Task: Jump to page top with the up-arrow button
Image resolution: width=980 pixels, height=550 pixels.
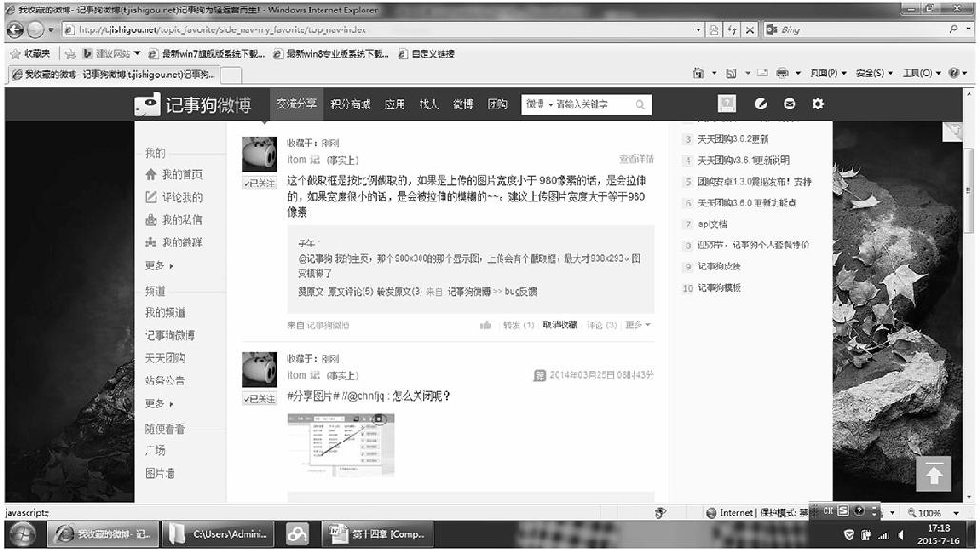Action: (x=933, y=474)
